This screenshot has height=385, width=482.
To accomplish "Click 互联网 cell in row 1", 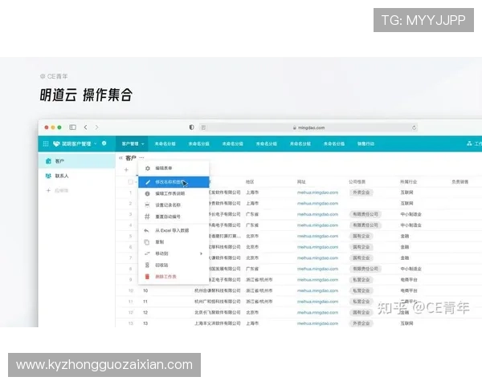I will coord(406,192).
